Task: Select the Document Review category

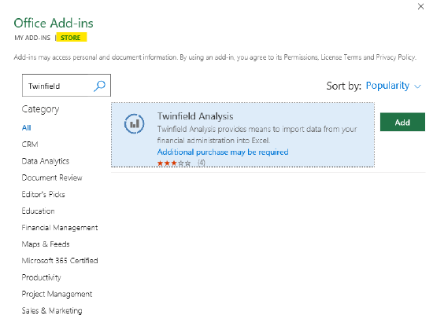Action: pos(52,178)
